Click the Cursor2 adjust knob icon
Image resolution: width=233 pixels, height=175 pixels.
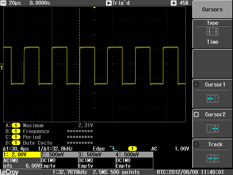coord(196,114)
